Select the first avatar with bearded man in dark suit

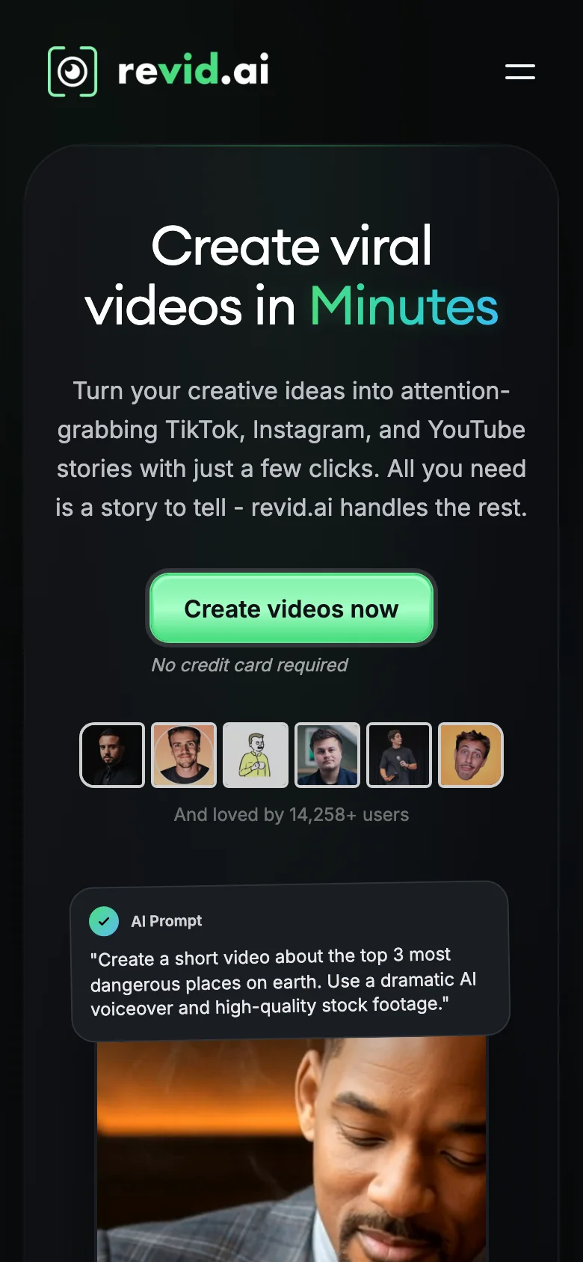(112, 755)
